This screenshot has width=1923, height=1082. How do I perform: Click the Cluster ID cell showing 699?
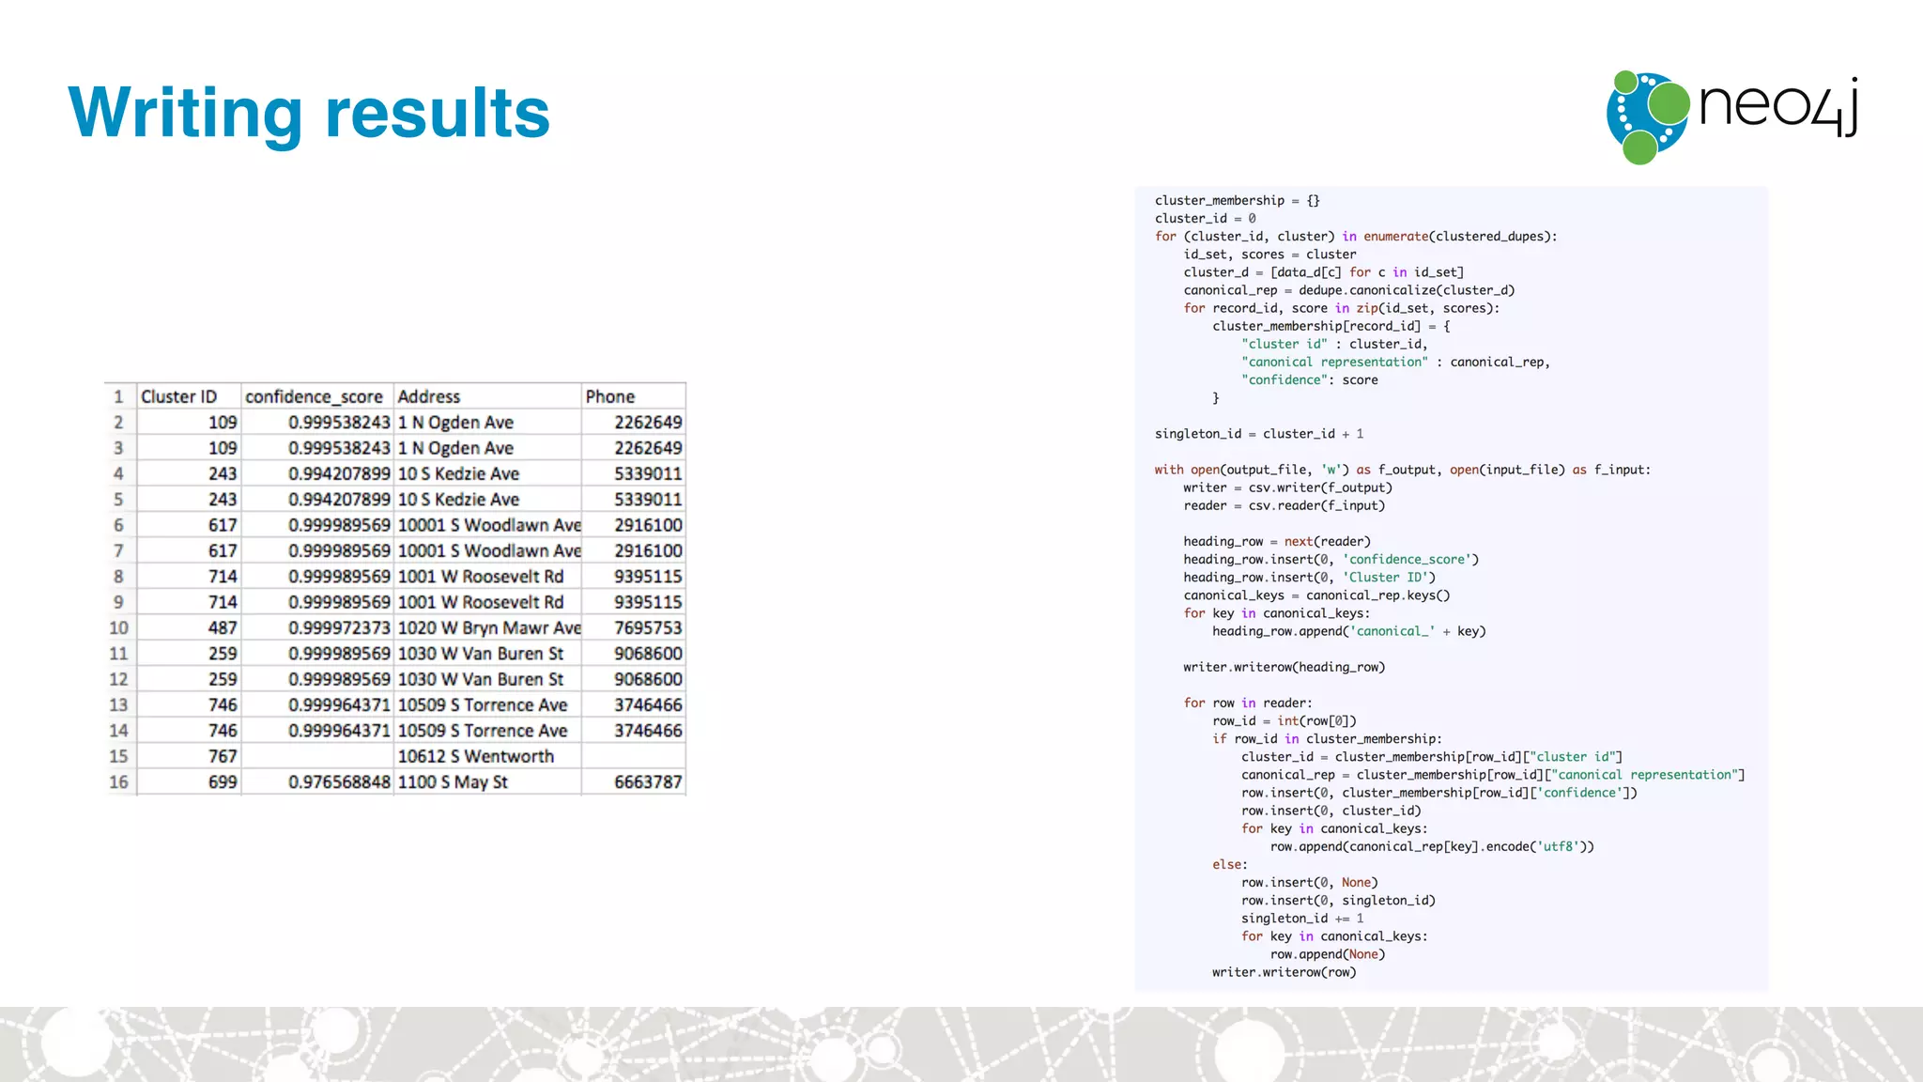[x=189, y=781]
